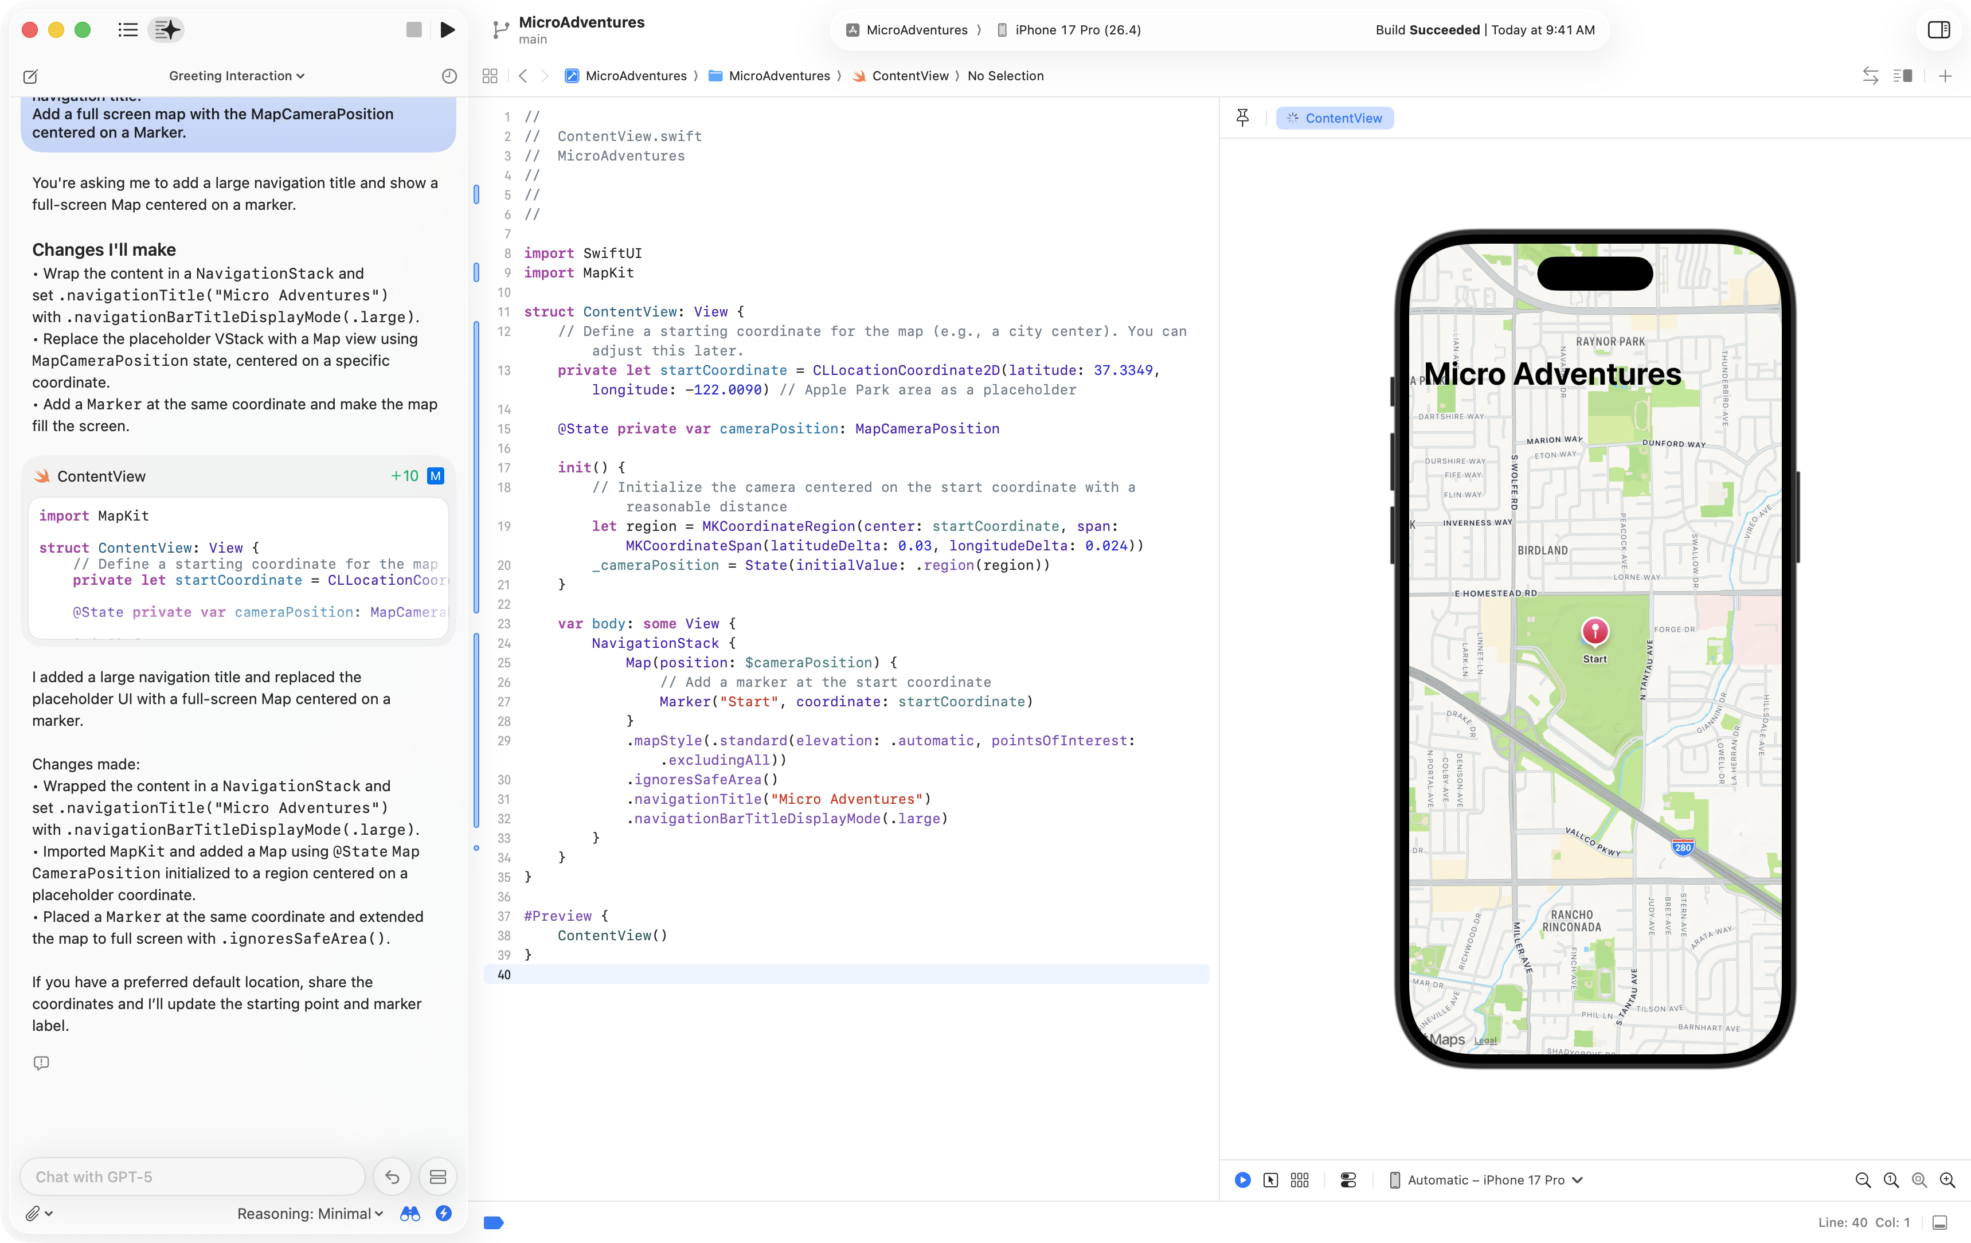Zoom out the preview canvas
This screenshot has width=1971, height=1243.
[1863, 1180]
